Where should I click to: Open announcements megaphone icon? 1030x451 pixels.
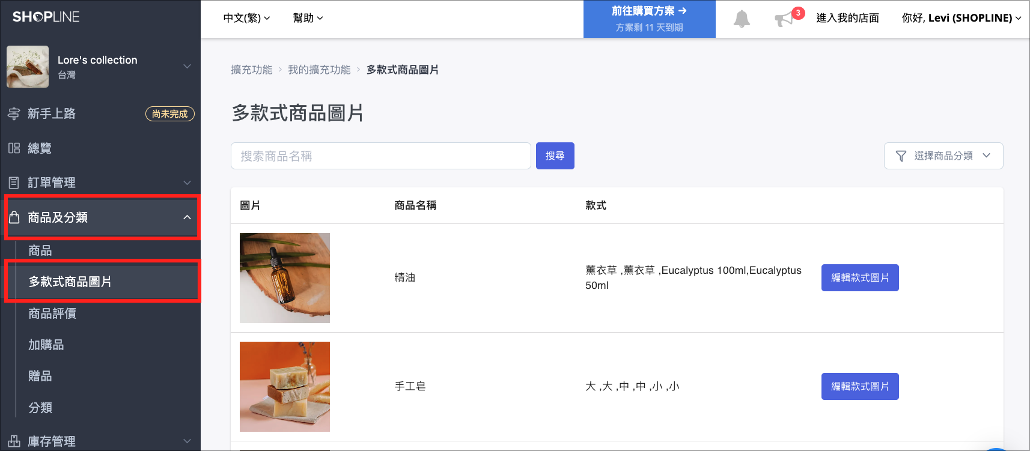(x=784, y=19)
